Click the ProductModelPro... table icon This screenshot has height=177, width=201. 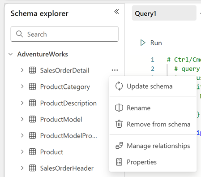click(32, 135)
